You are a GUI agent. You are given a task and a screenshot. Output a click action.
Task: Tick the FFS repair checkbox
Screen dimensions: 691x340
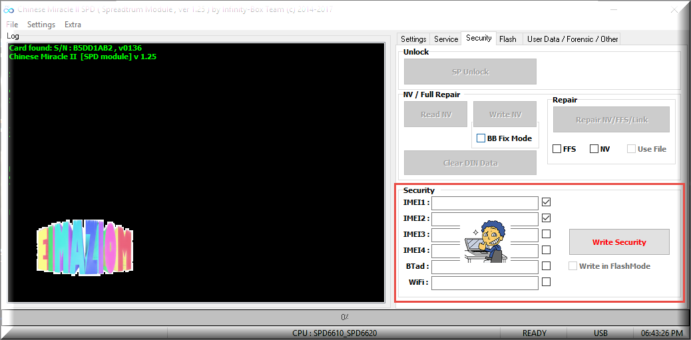click(557, 149)
